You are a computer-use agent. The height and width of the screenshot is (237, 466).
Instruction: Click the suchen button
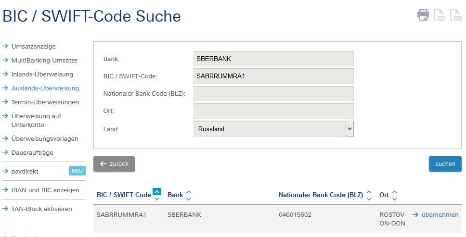point(445,164)
